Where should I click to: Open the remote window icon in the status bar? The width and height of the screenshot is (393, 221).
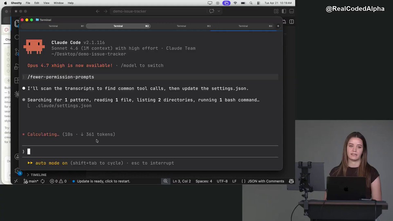[16, 181]
